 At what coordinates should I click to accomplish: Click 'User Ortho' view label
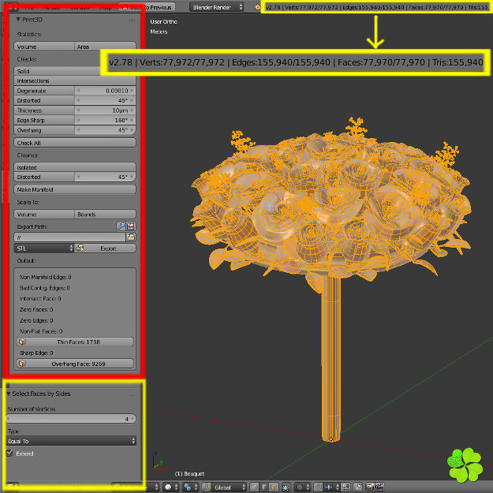(163, 21)
